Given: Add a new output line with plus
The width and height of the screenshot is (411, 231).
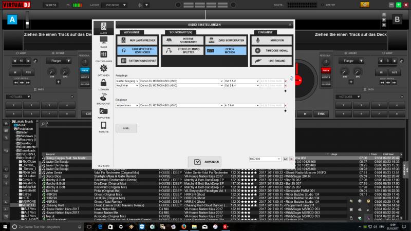Looking at the screenshot, I should click(286, 91).
